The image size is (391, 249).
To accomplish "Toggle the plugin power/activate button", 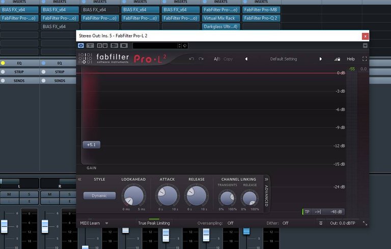I will pos(81,45).
